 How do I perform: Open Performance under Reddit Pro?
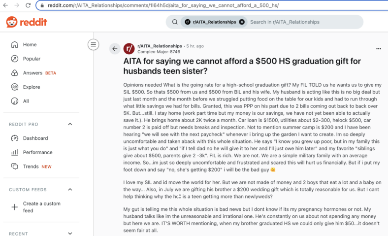(x=37, y=152)
